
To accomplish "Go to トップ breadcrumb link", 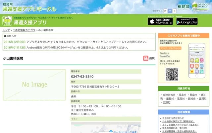I will [6, 30].
